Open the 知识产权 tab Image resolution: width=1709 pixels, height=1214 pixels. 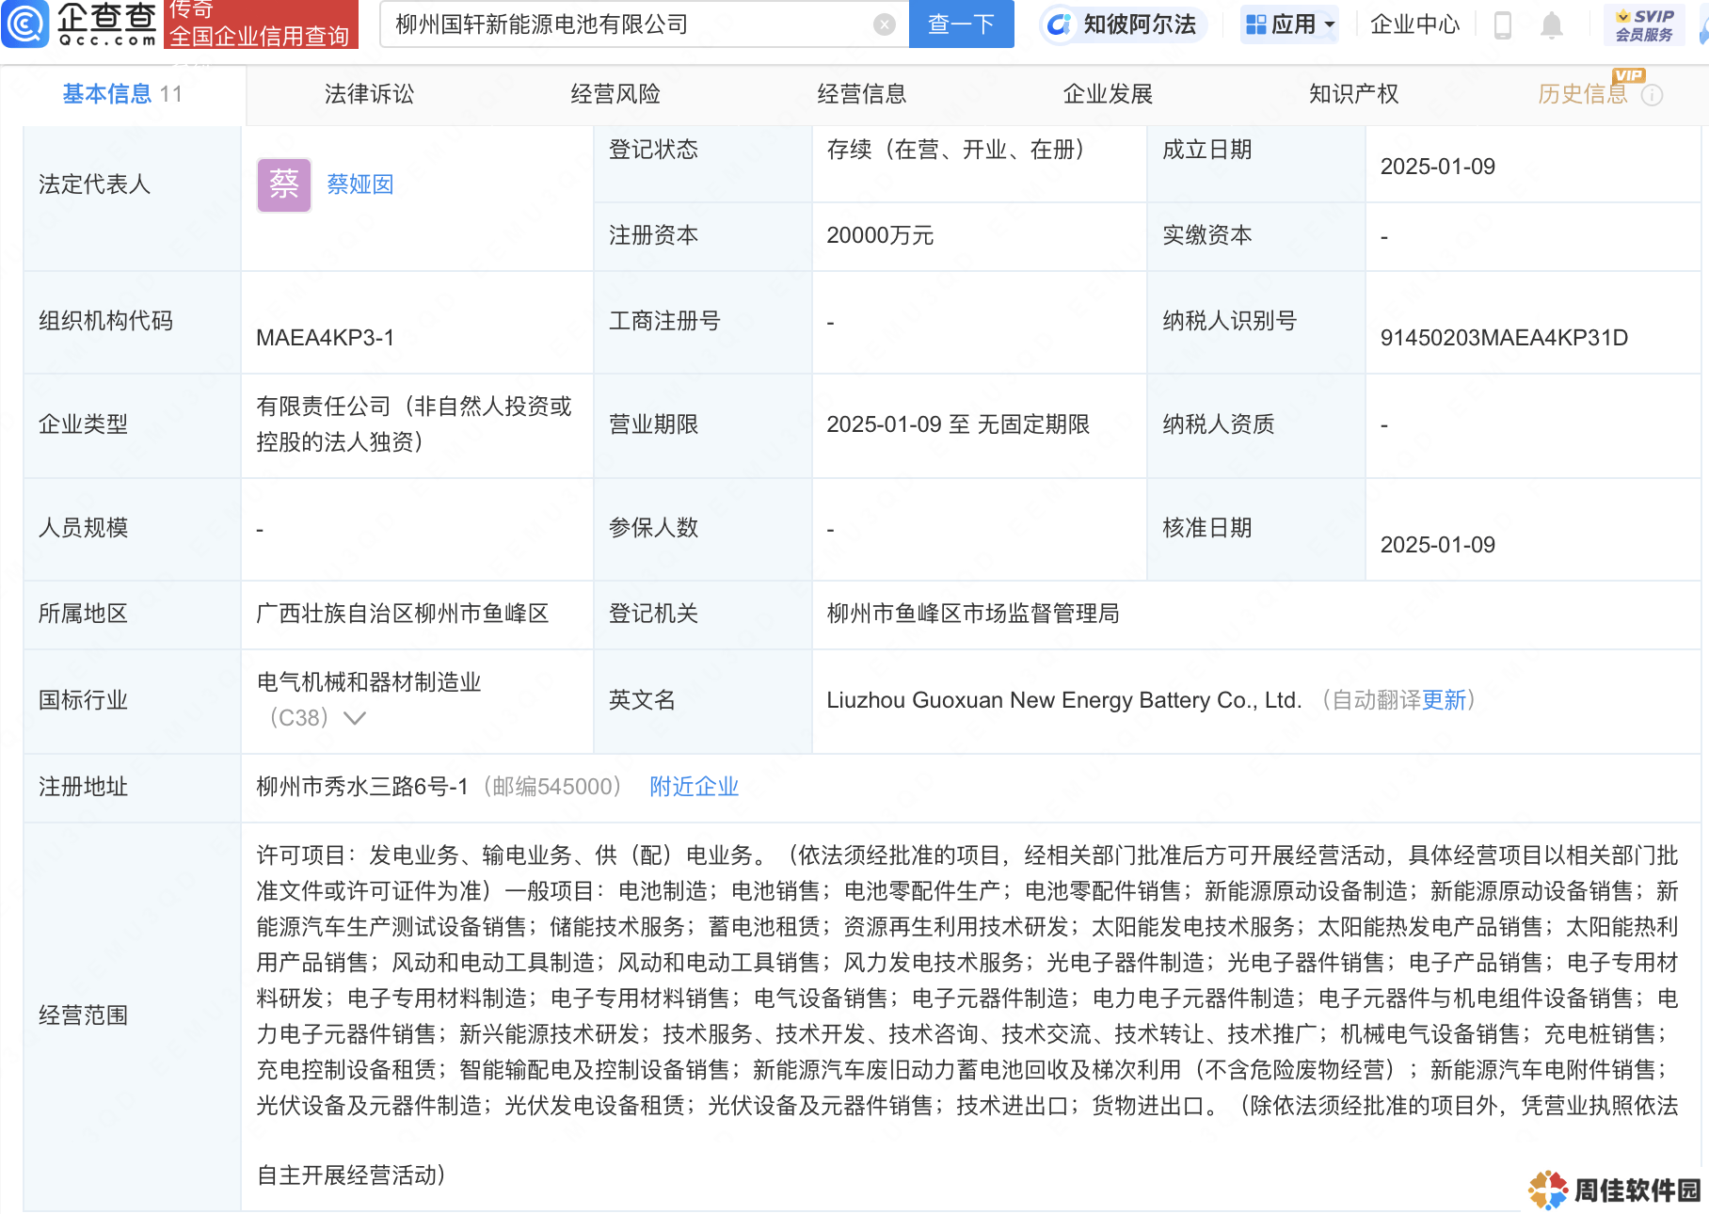1354,94
